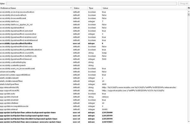Select app.update.channel preference
Image resolution: width=190 pixels, height=124 pixels.
[x=94, y=97]
